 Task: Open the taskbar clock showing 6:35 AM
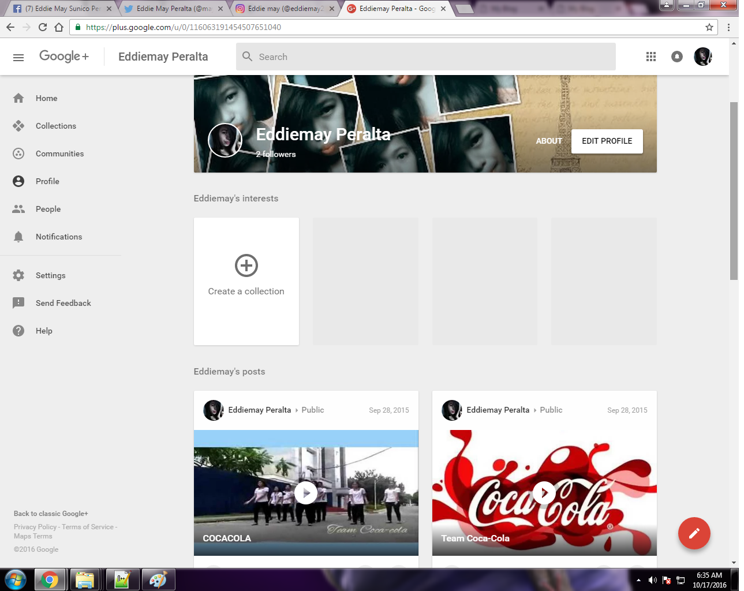tap(709, 580)
